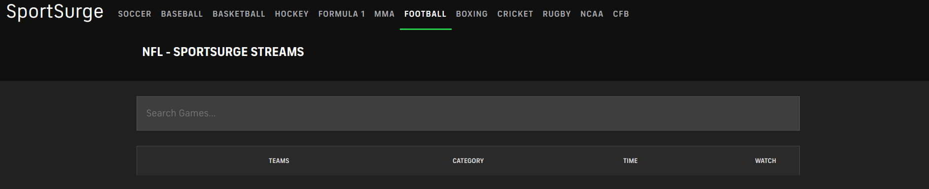
Task: Focus the Search Games input field
Action: pyautogui.click(x=468, y=113)
